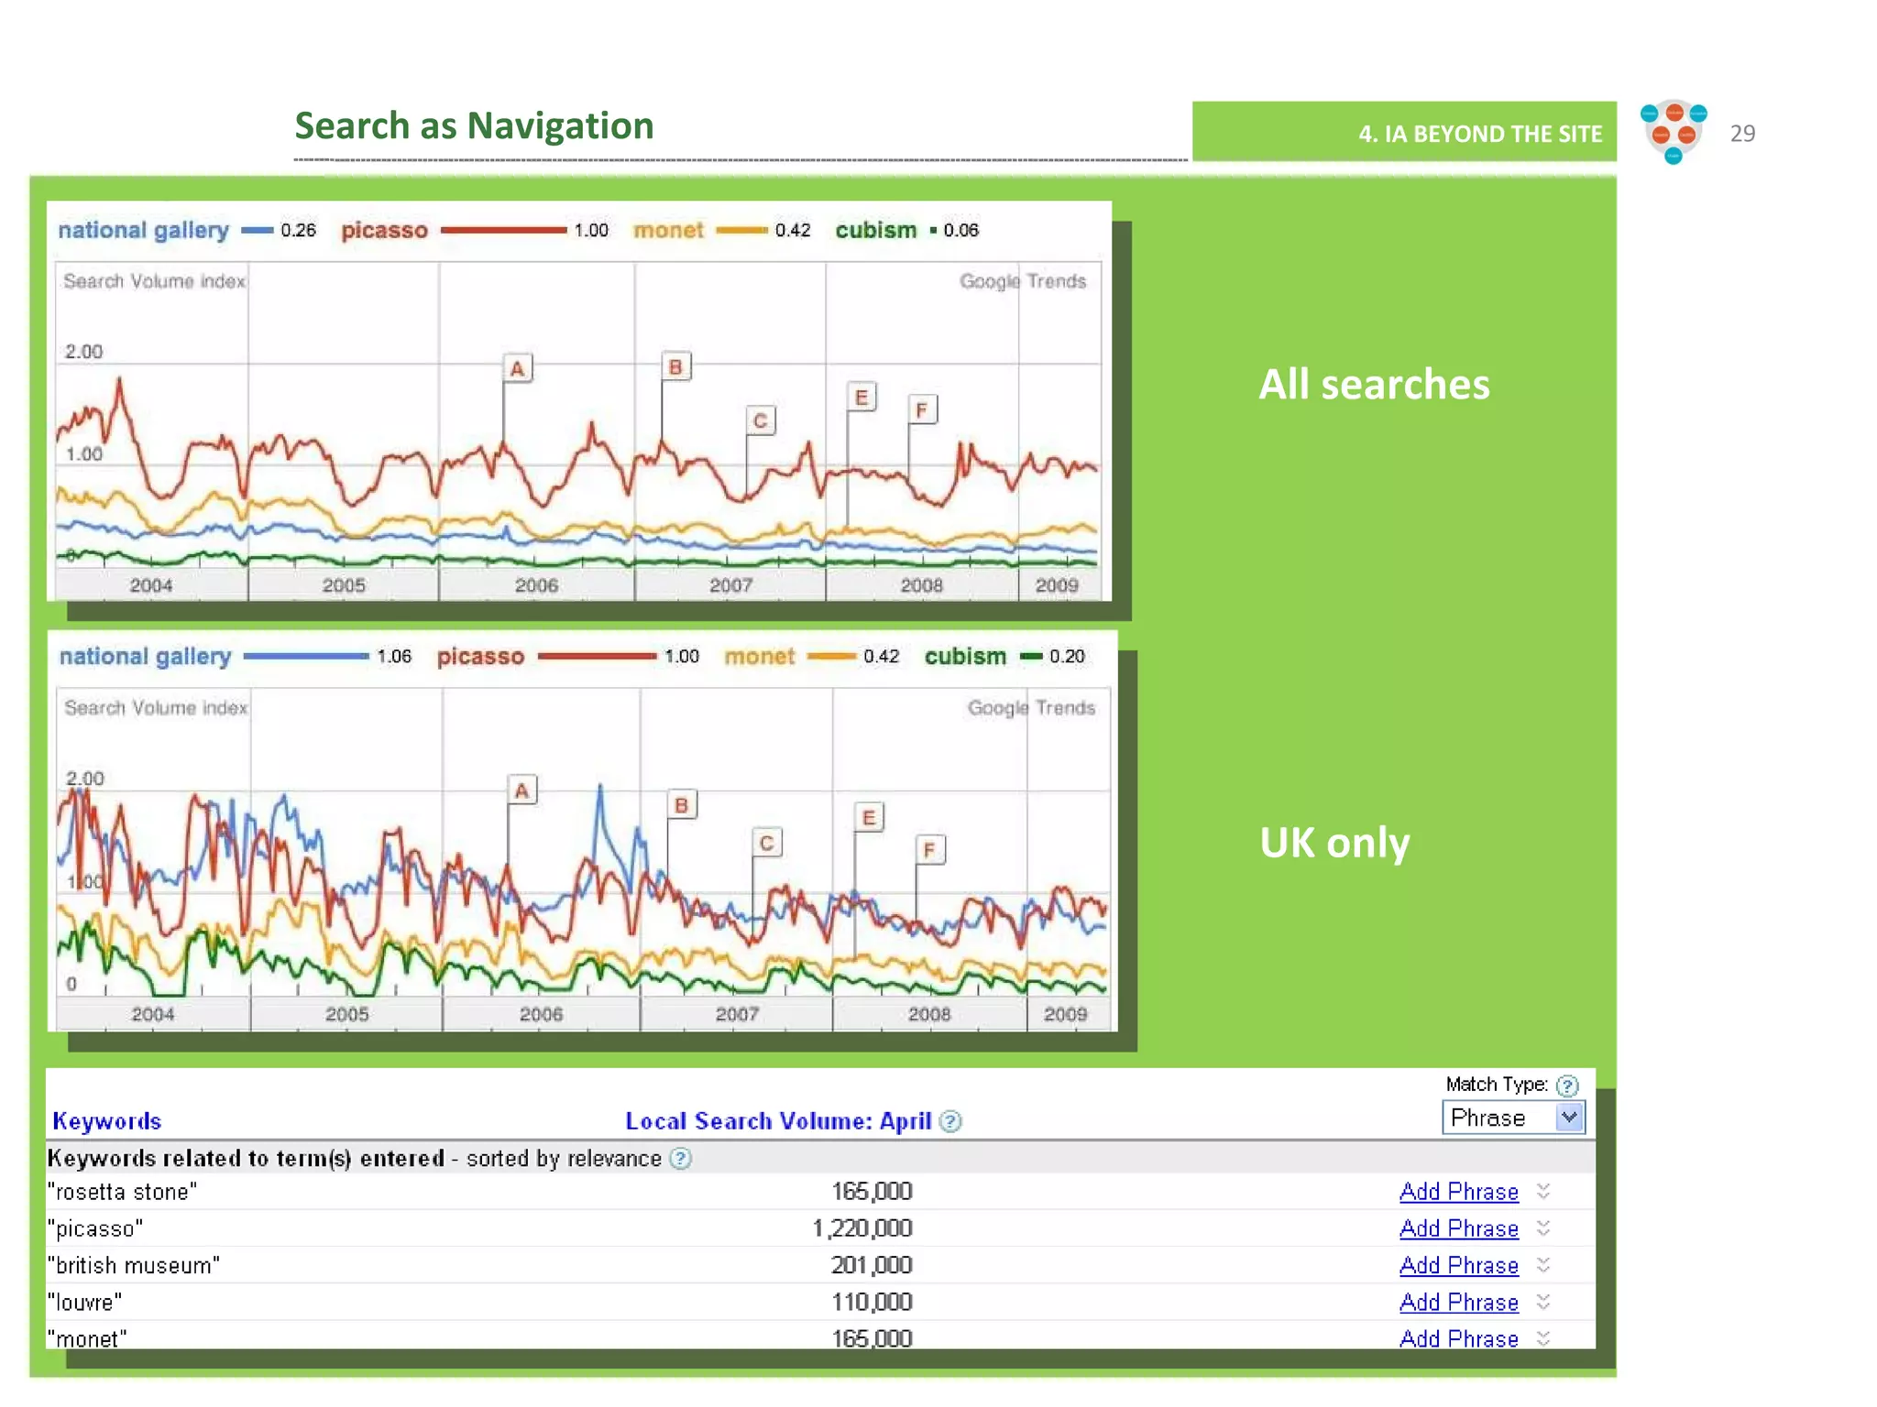1877x1407 pixels.
Task: Click marker C in the All searches chart
Action: point(760,420)
